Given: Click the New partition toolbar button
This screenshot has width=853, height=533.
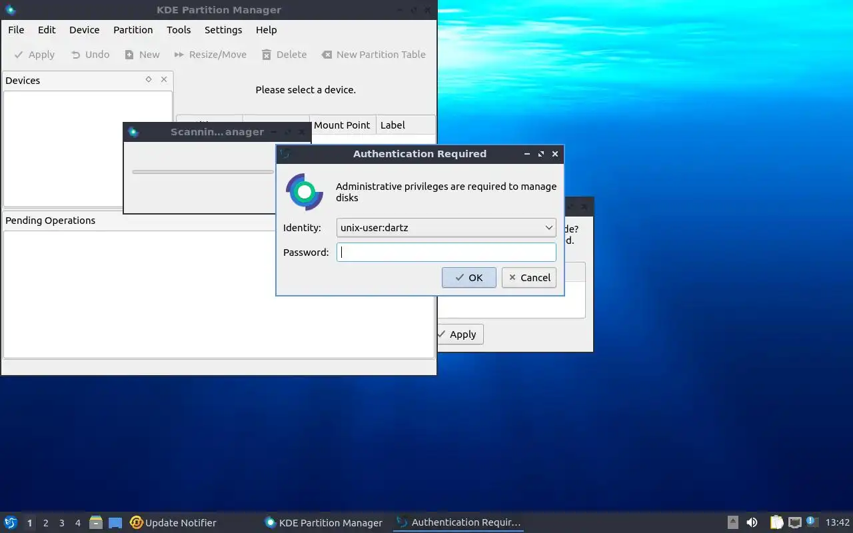Looking at the screenshot, I should tap(142, 55).
